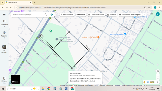
Task: Show hidden system tray icons
Action: pyautogui.click(x=134, y=89)
